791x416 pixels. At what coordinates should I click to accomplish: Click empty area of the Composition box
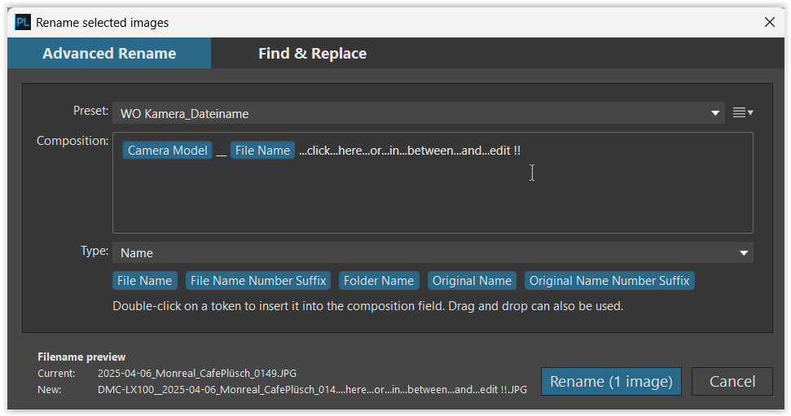(432, 199)
